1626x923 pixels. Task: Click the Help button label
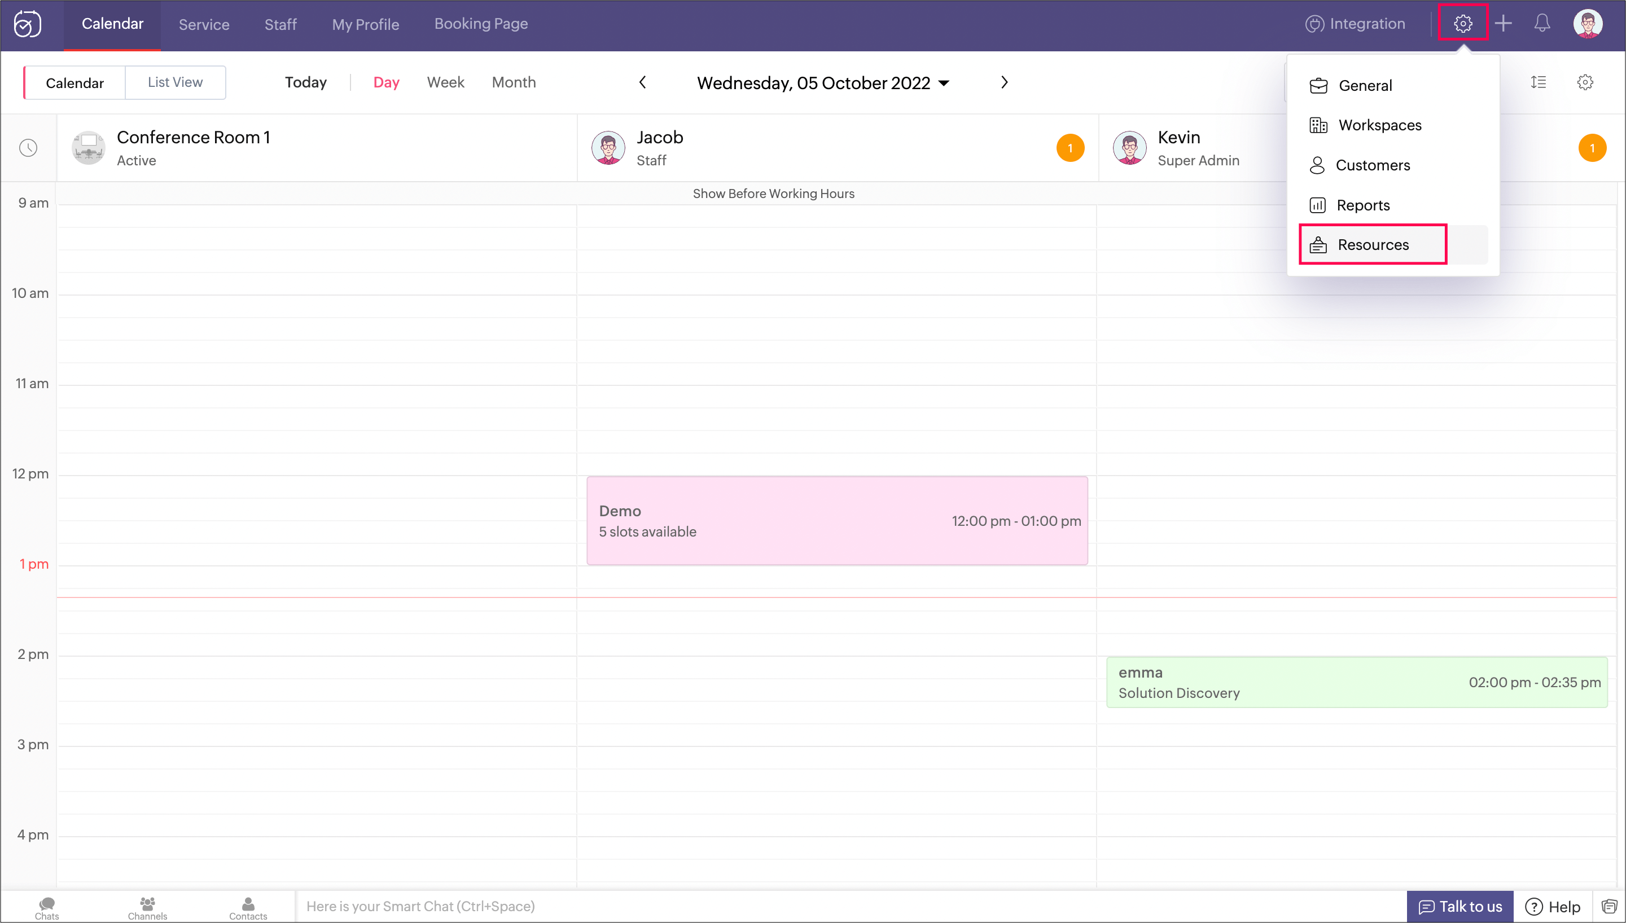(x=1564, y=907)
